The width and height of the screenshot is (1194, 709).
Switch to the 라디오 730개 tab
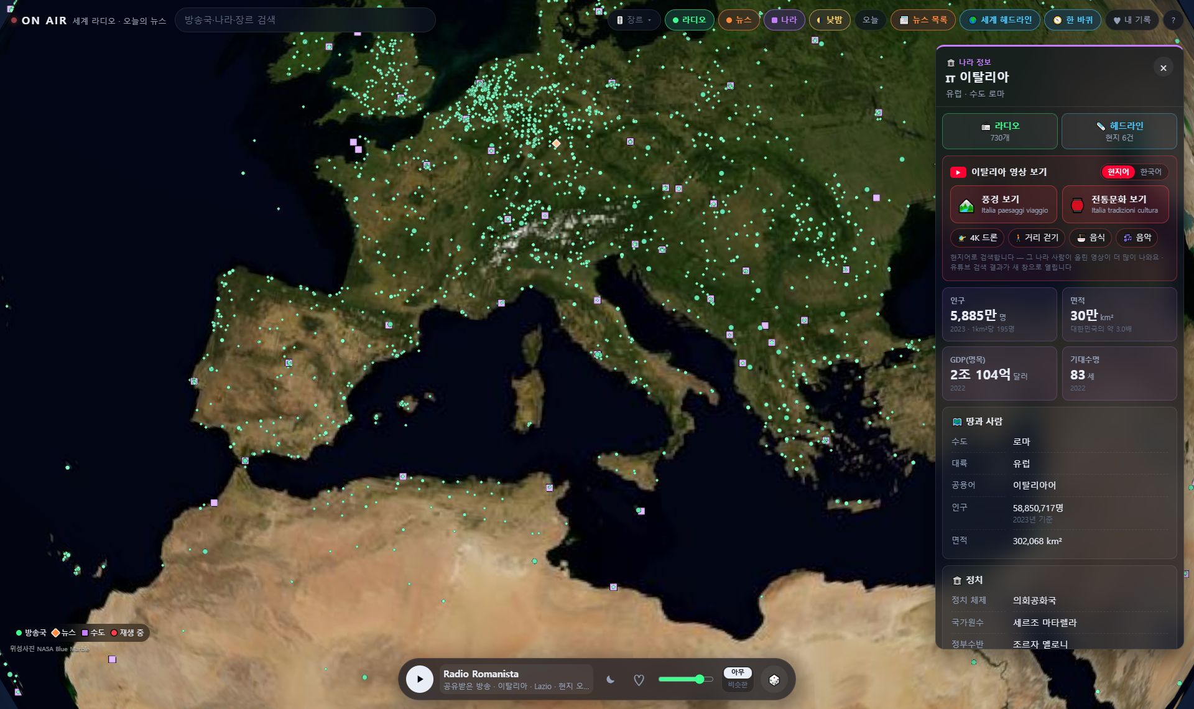(x=1000, y=131)
